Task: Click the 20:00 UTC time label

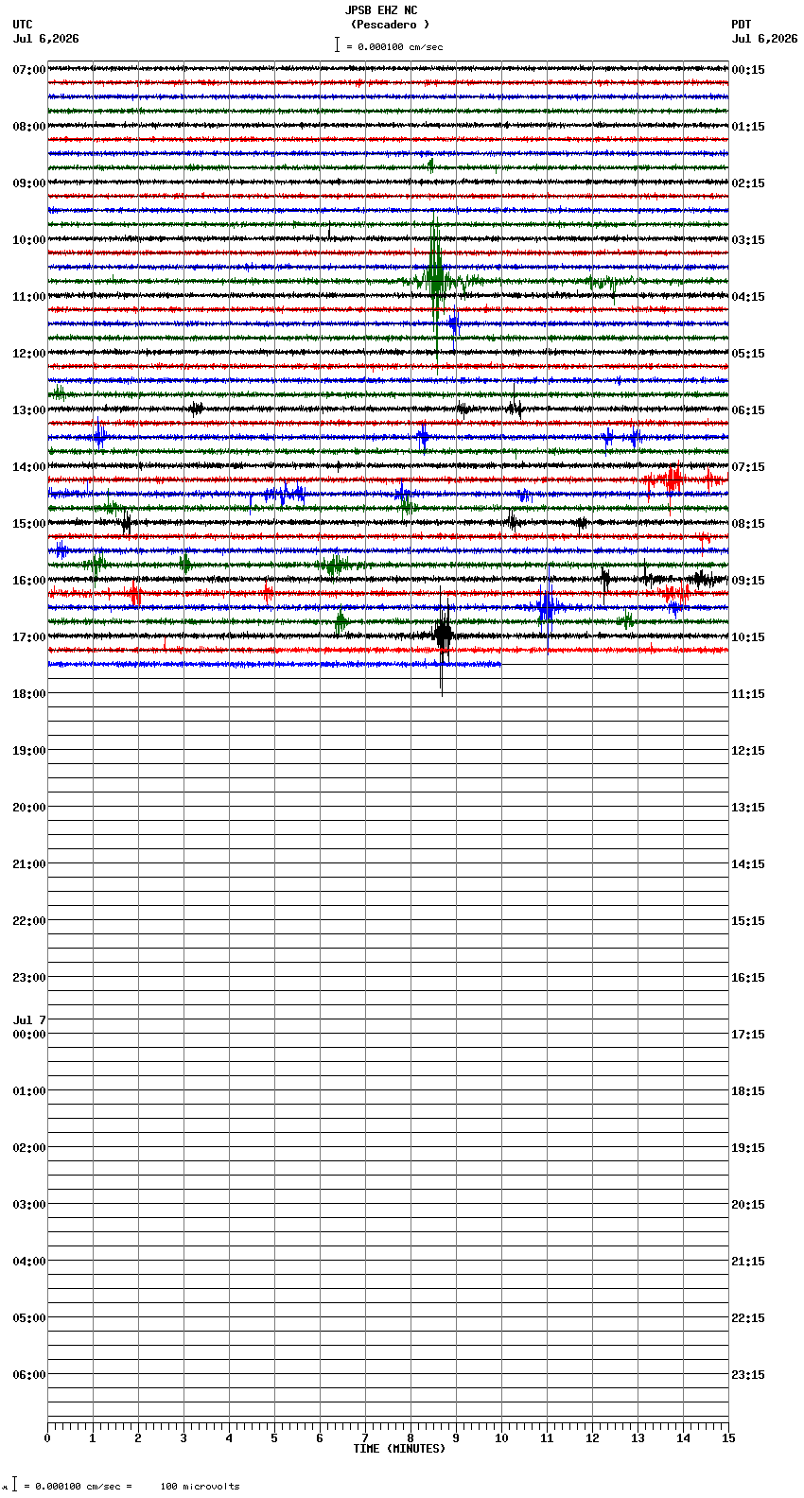Action: tap(29, 808)
